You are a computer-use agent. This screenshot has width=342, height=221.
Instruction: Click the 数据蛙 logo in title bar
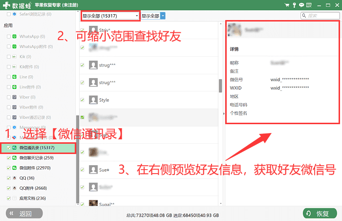(x=17, y=5)
